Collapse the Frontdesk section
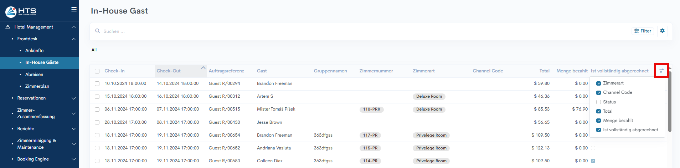Screen dimensions: 680x168 click(73, 39)
